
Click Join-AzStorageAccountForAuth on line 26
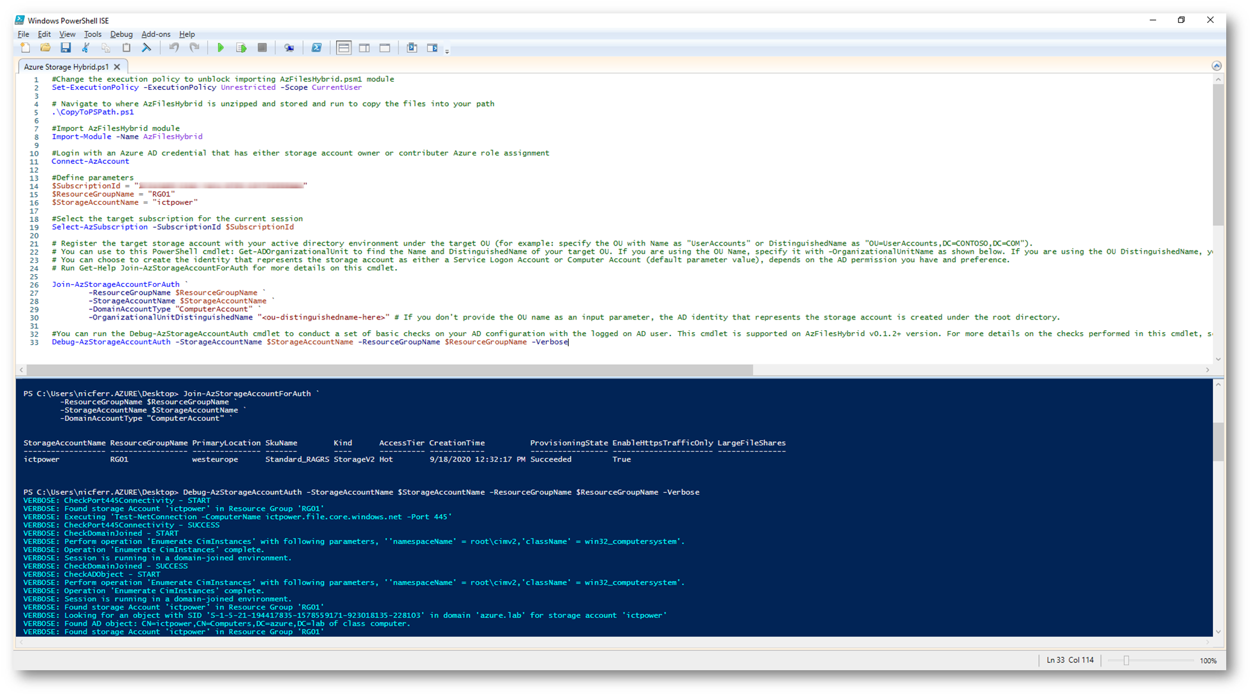coord(115,284)
